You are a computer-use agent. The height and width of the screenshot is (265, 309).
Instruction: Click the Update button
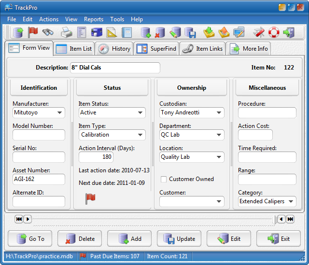180,238
